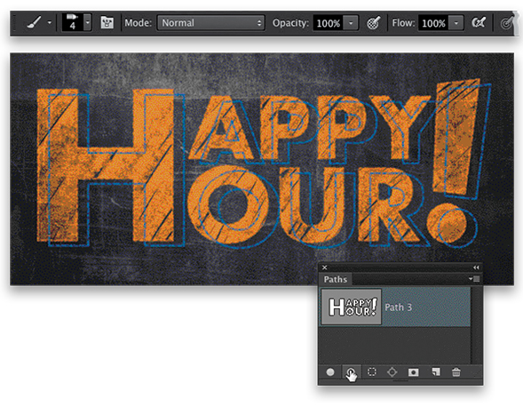Open the Opacity slider dropdown arrow
The height and width of the screenshot is (407, 523).
[351, 23]
